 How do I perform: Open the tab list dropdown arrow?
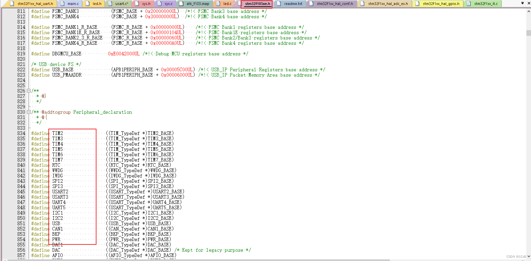pyautogui.click(x=522, y=3)
